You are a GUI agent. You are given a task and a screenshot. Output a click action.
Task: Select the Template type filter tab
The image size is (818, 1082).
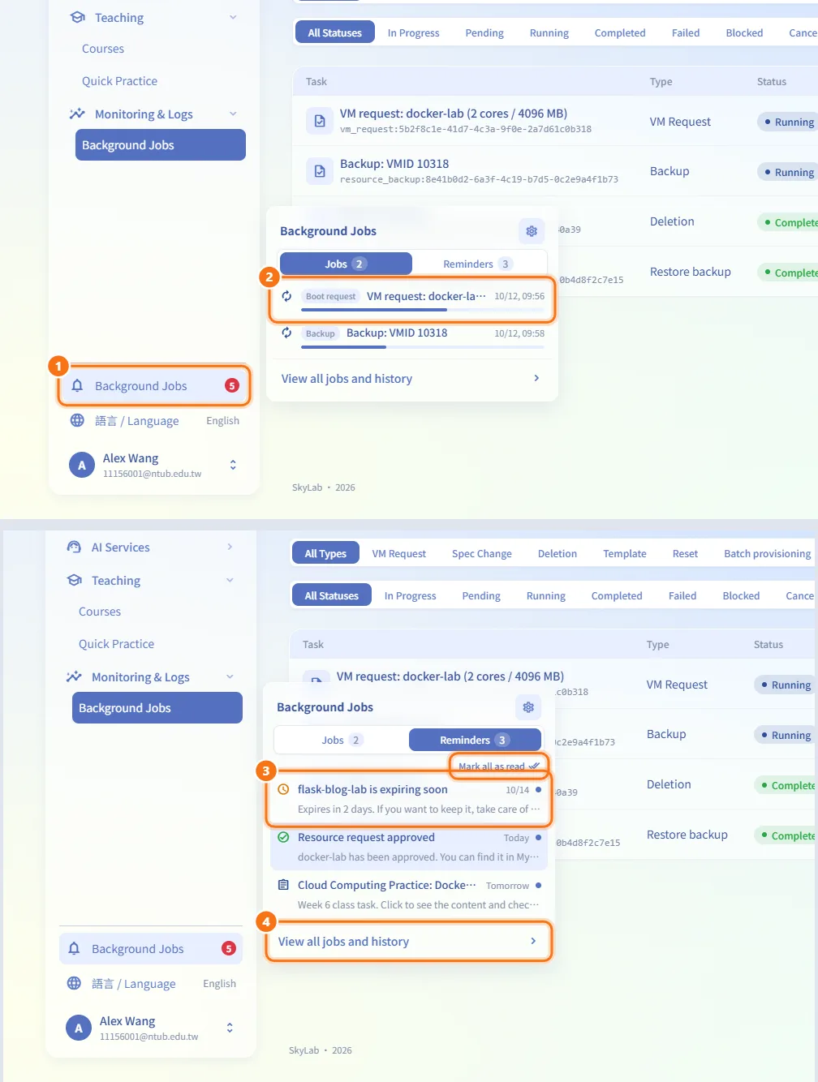click(625, 553)
